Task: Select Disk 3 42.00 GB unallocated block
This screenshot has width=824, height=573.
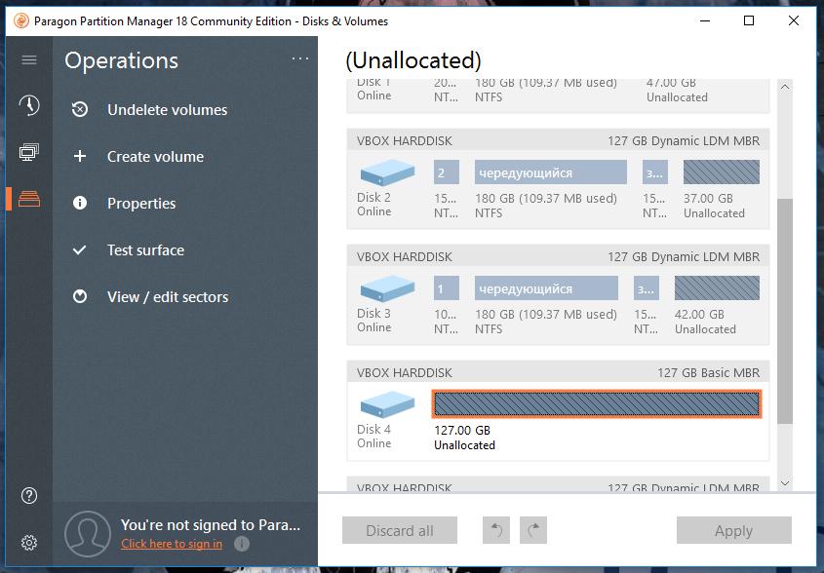Action: 717,288
